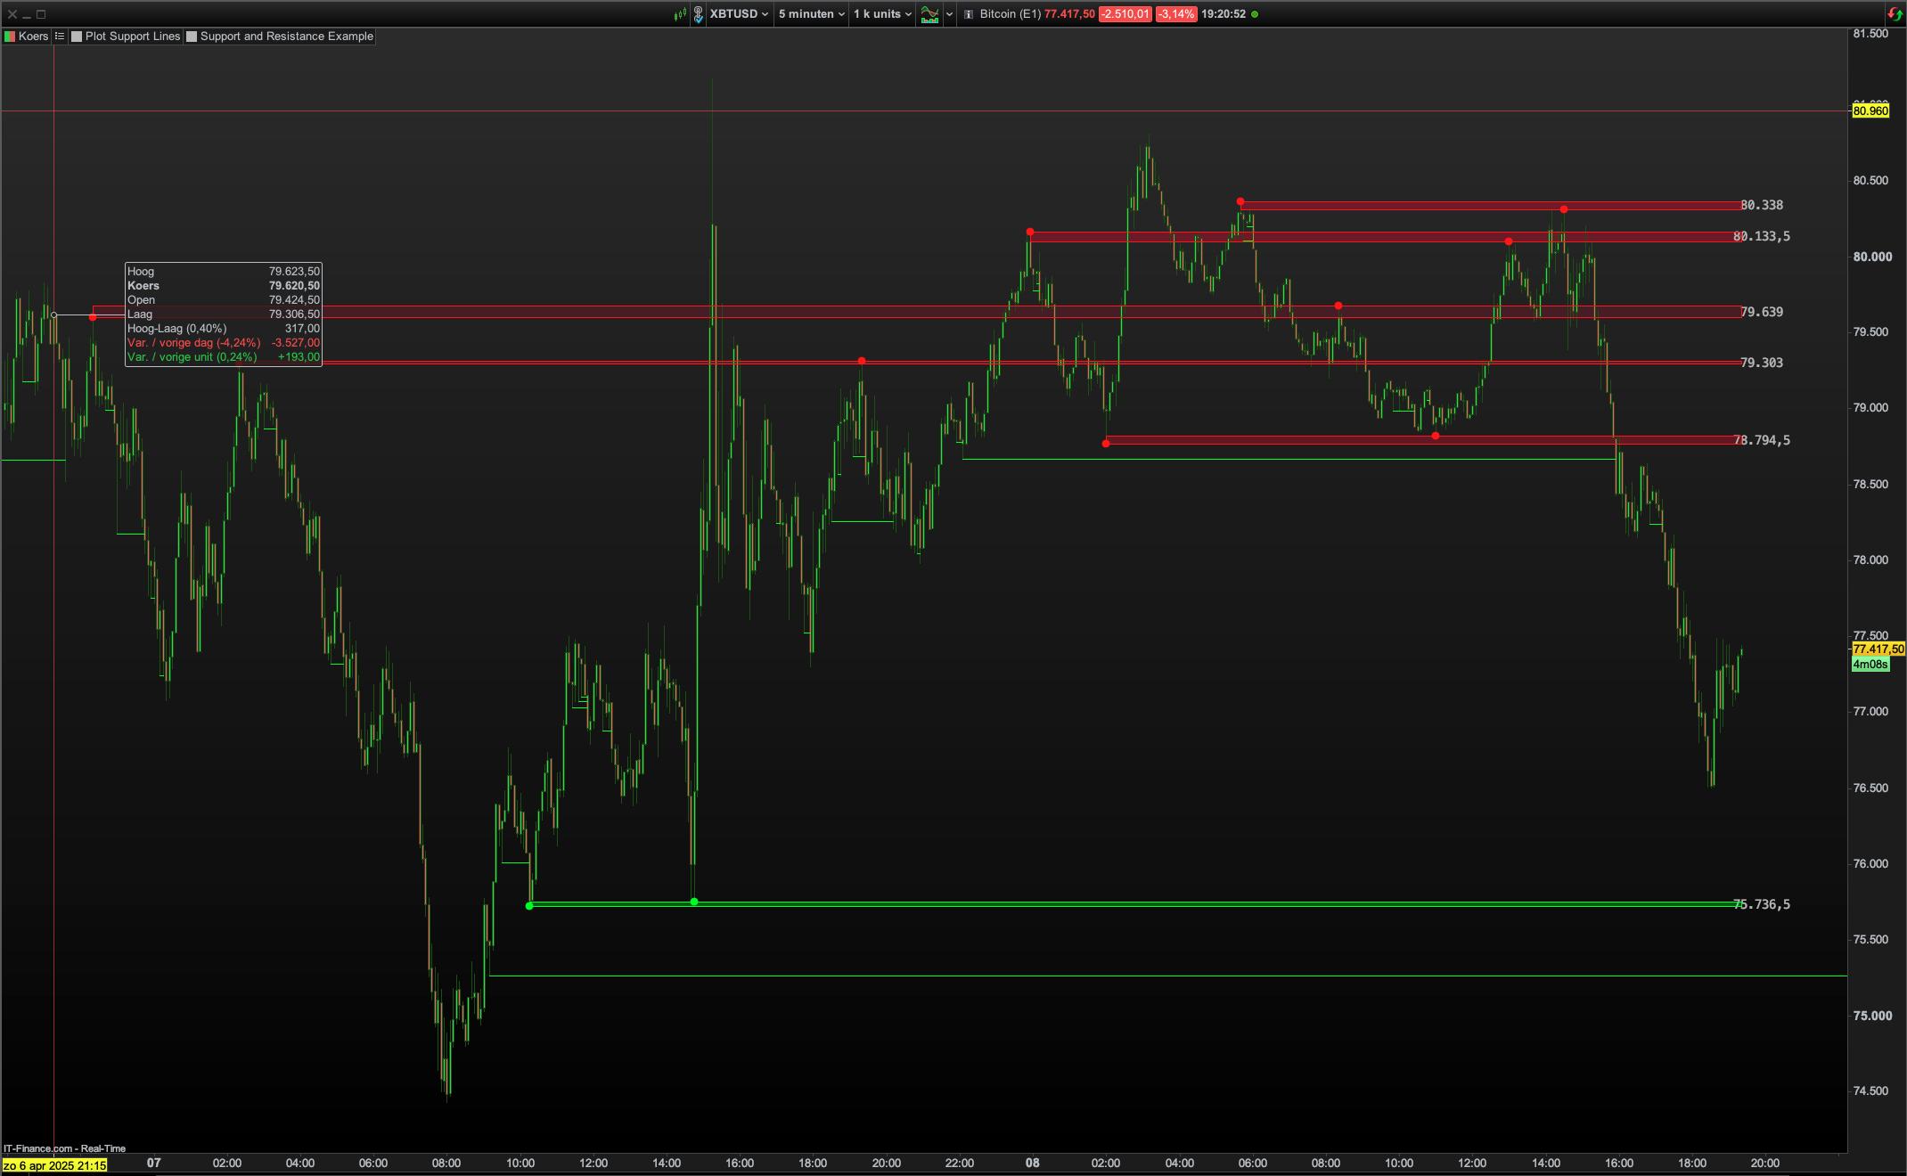The image size is (1907, 1176).
Task: Click the -3,14% change badge
Action: tap(1176, 13)
